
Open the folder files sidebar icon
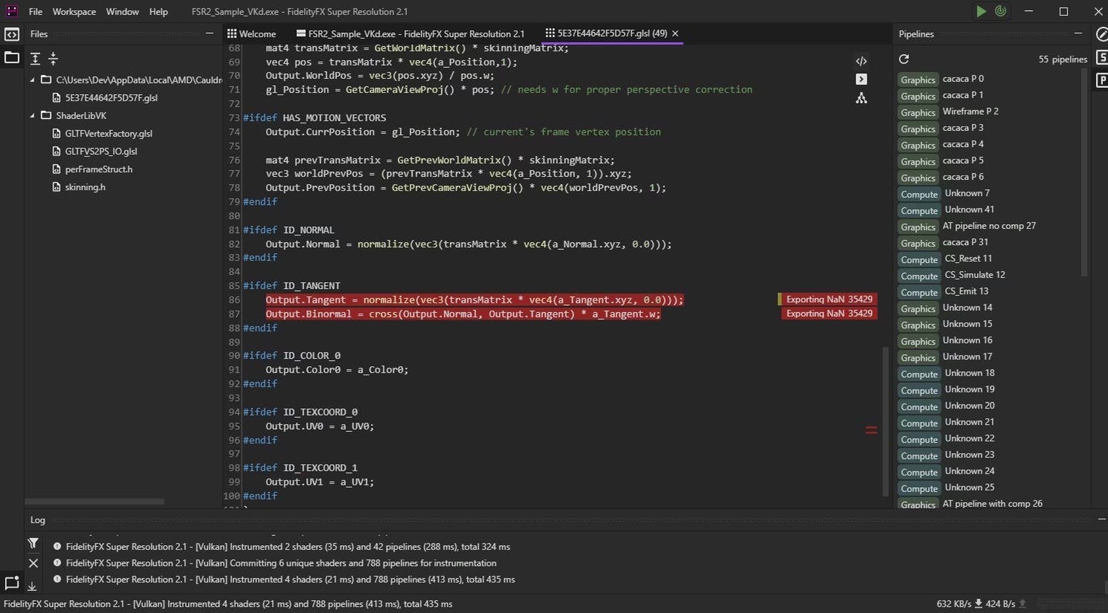12,58
